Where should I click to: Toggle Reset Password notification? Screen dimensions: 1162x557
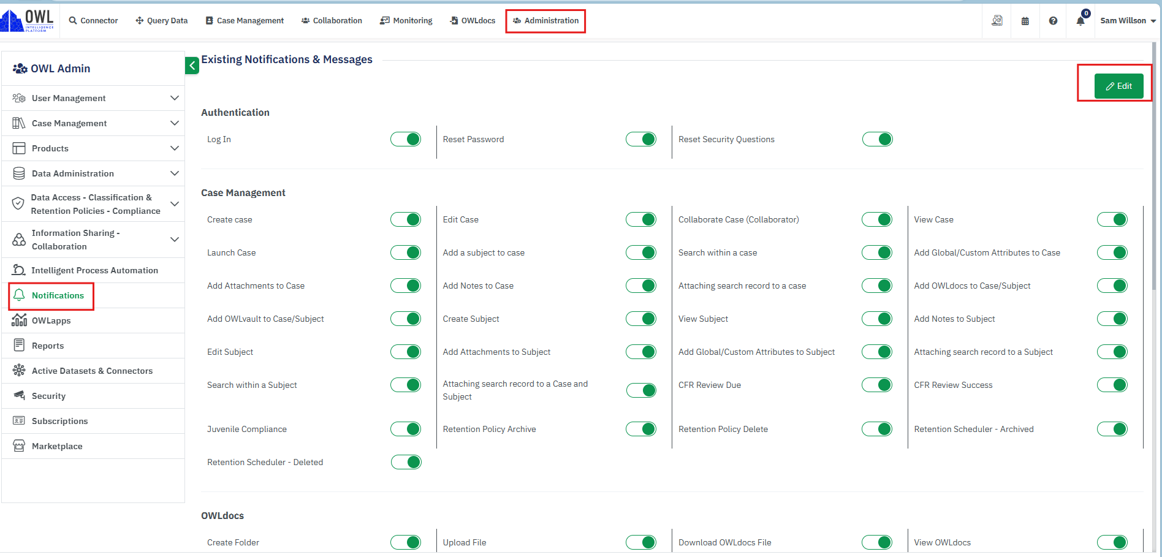click(x=641, y=139)
